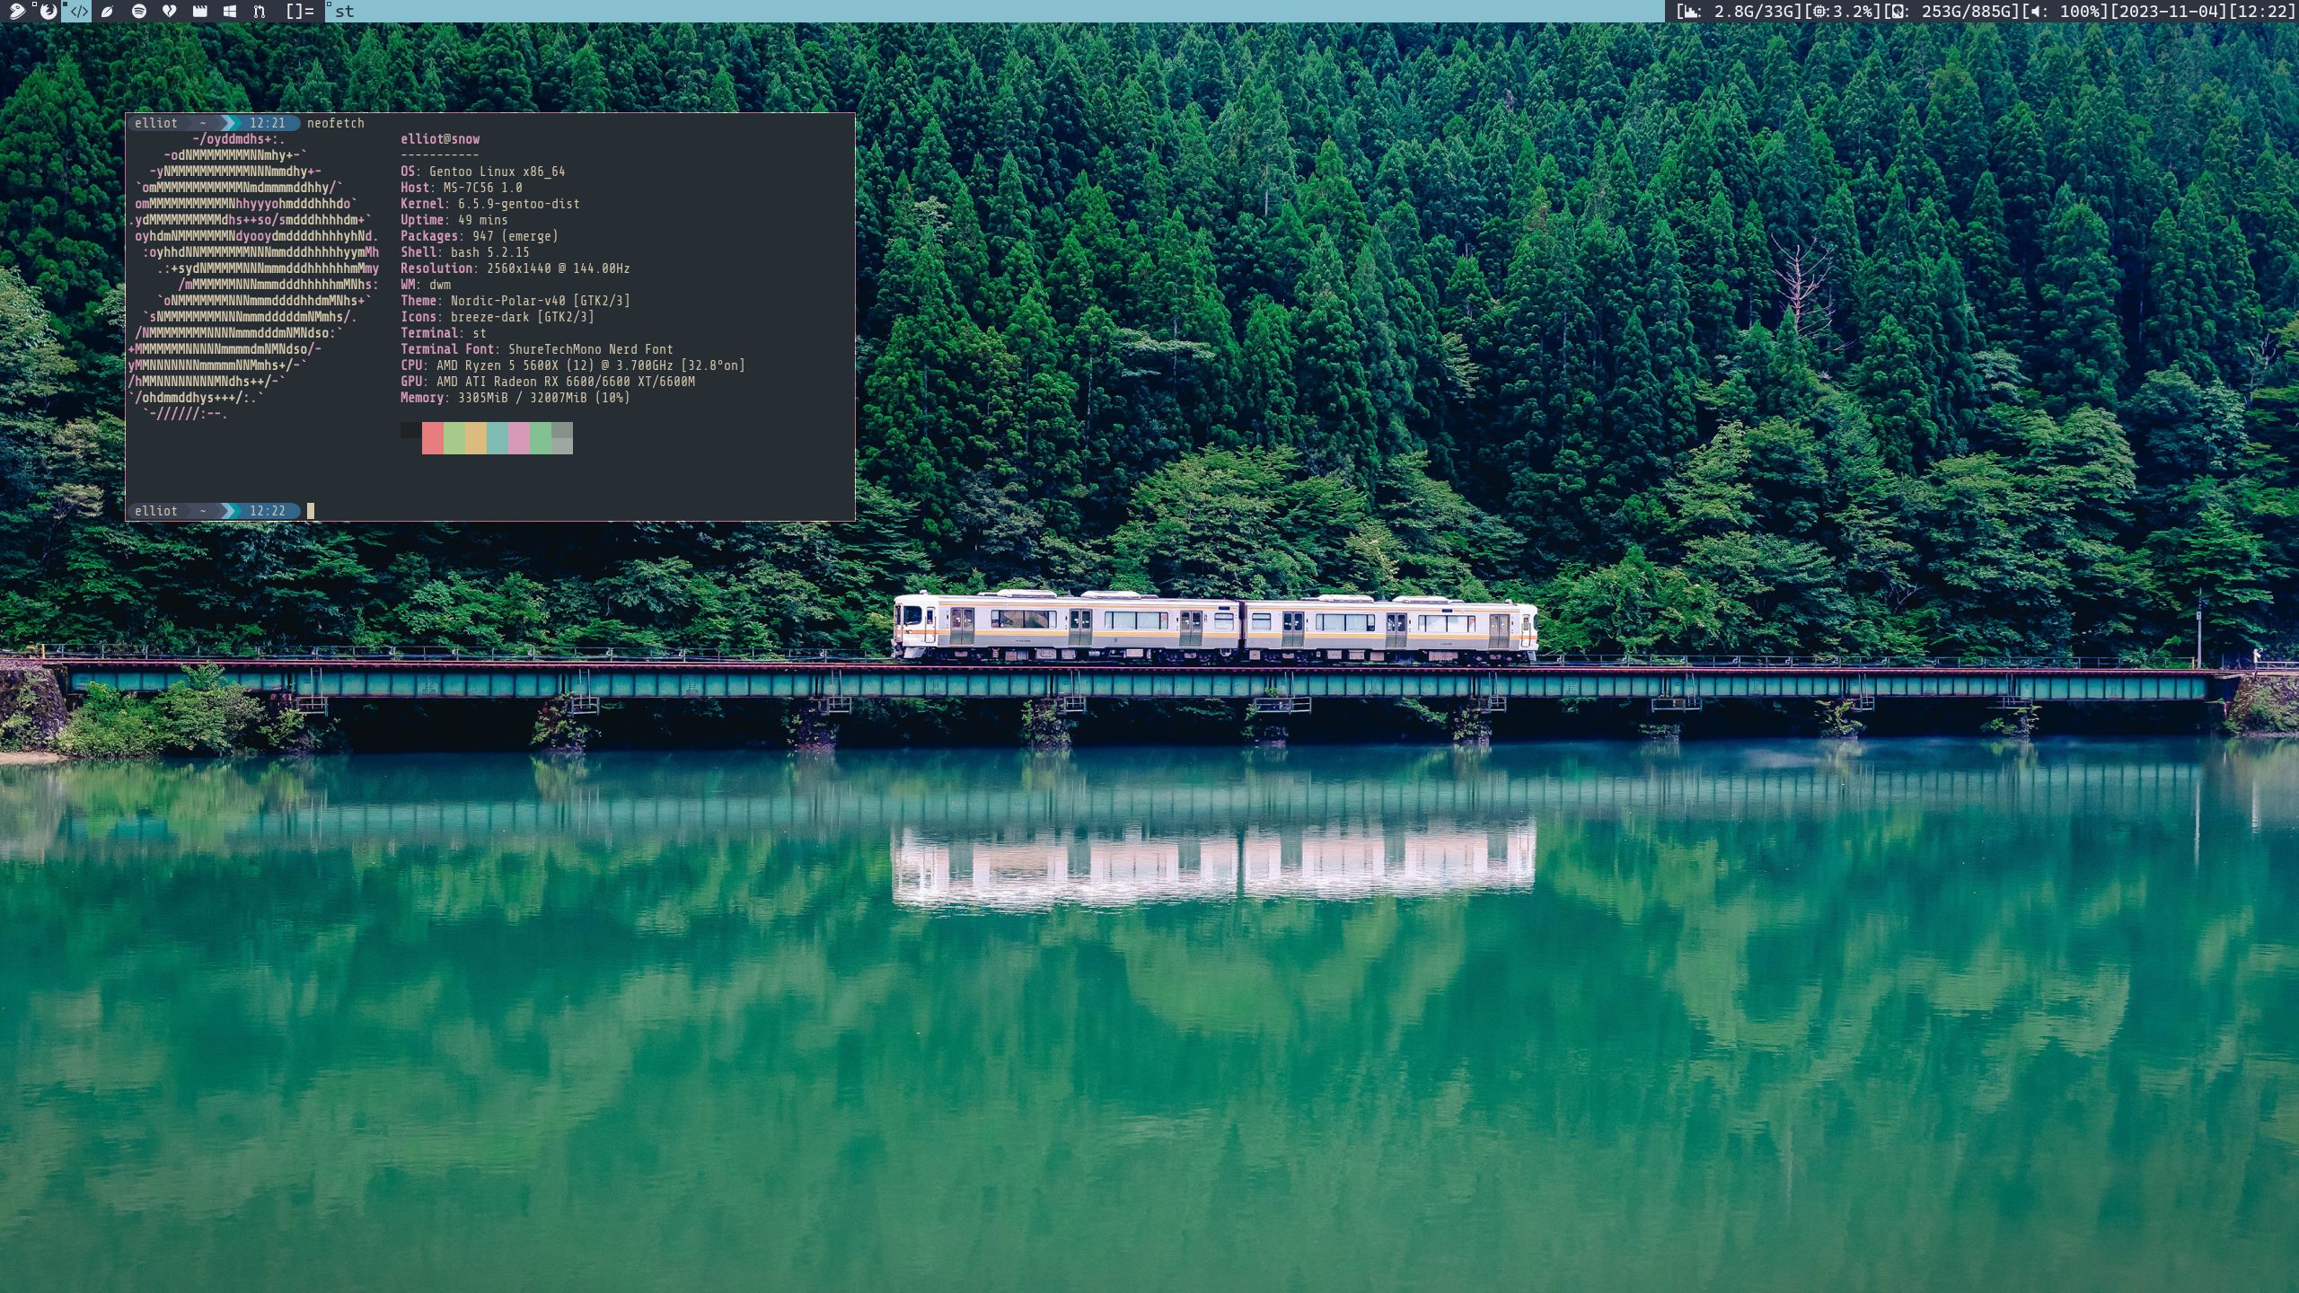The image size is (2299, 1293).
Task: Click the 3.2% CPU reading
Action: 1853,11
